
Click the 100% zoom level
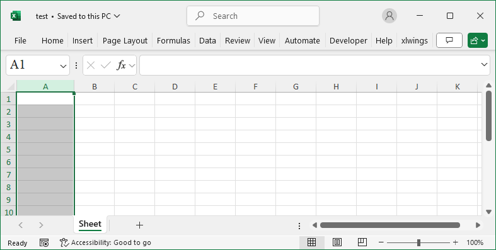point(475,242)
